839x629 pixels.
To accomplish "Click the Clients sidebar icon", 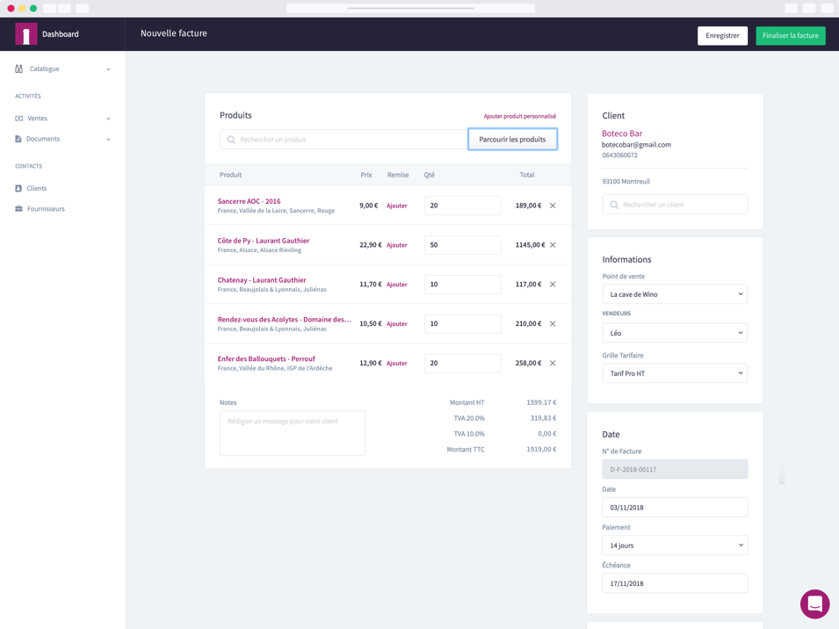I will [18, 188].
